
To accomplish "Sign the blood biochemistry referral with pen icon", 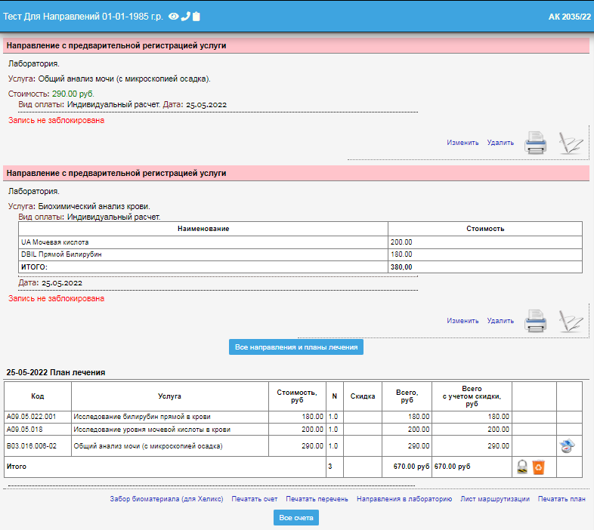I will (571, 321).
